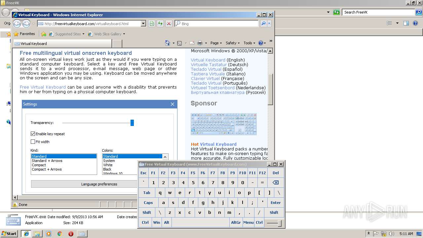
Task: Click the Read Mail icon
Action: (192, 43)
